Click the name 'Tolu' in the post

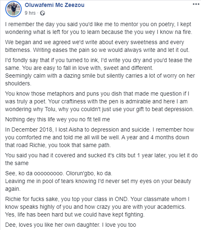[x=50, y=109]
